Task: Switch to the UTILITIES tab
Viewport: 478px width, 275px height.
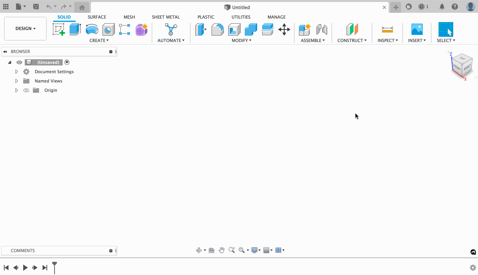Action: click(241, 17)
